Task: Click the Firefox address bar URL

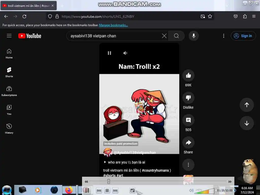Action: pyautogui.click(x=98, y=17)
